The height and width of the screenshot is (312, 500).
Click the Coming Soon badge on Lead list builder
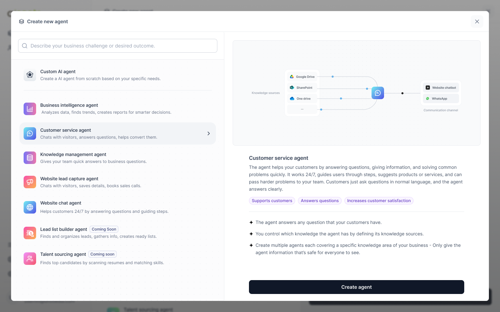[x=104, y=229]
